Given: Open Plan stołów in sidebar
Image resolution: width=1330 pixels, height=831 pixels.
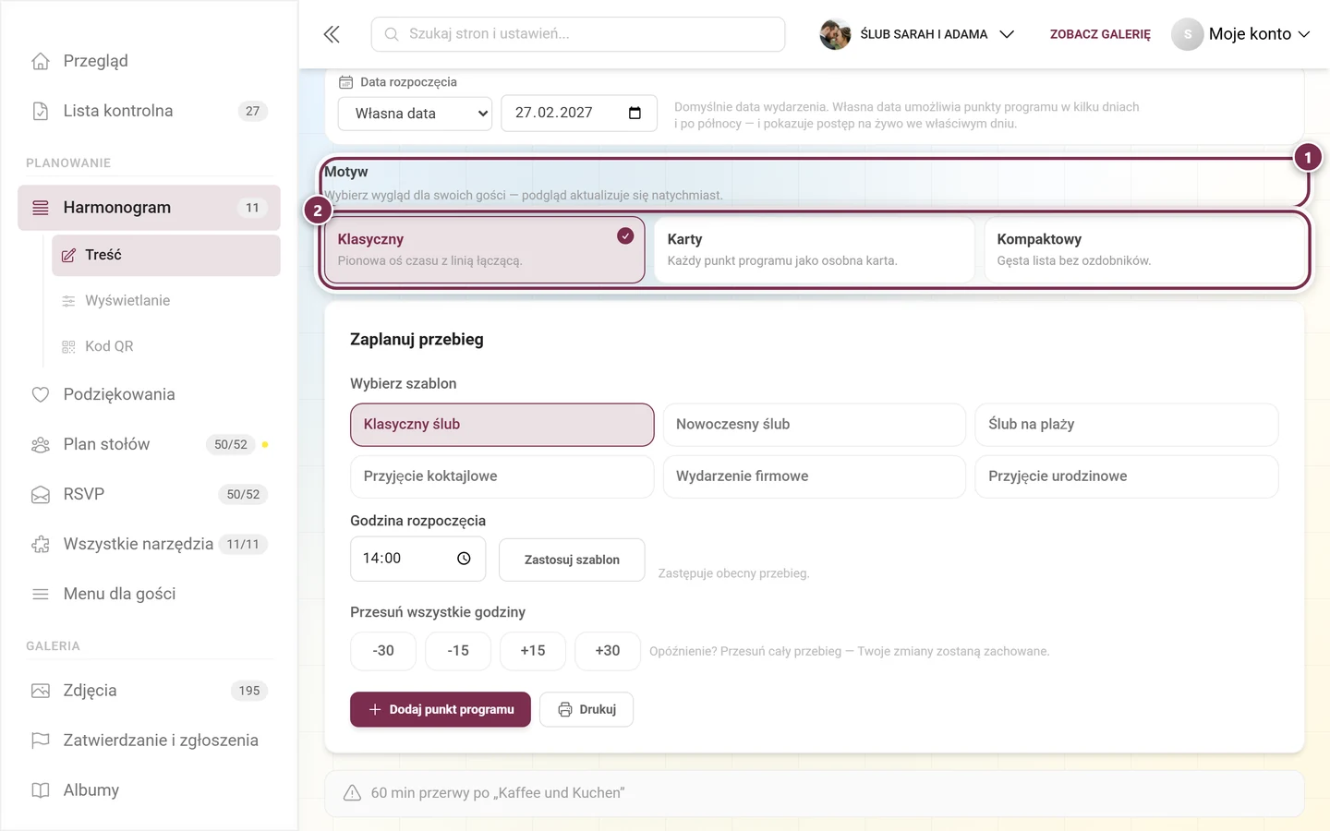Looking at the screenshot, I should [x=149, y=444].
